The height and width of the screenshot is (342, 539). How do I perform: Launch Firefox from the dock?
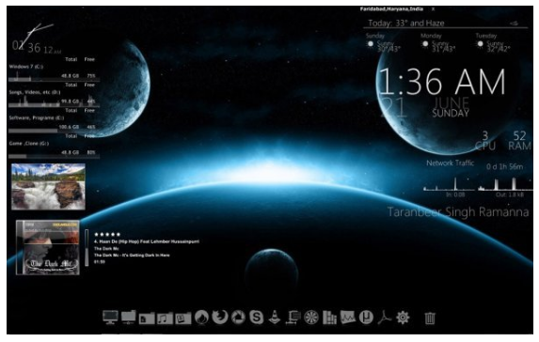pos(220,318)
